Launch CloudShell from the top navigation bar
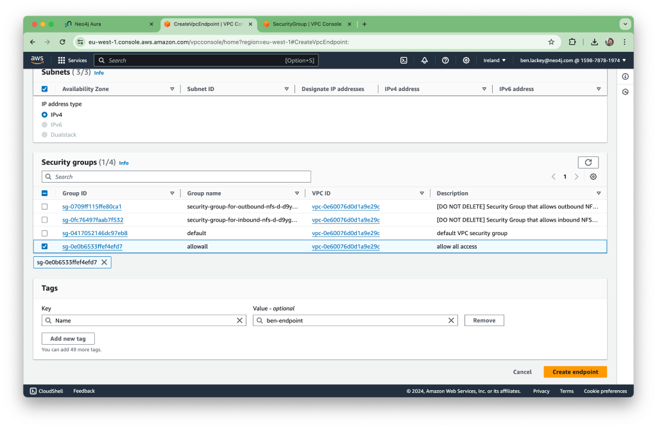The height and width of the screenshot is (428, 657). tap(403, 60)
